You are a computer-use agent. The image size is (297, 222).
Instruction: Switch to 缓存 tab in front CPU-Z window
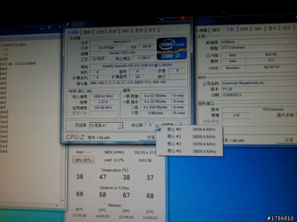click(87, 32)
